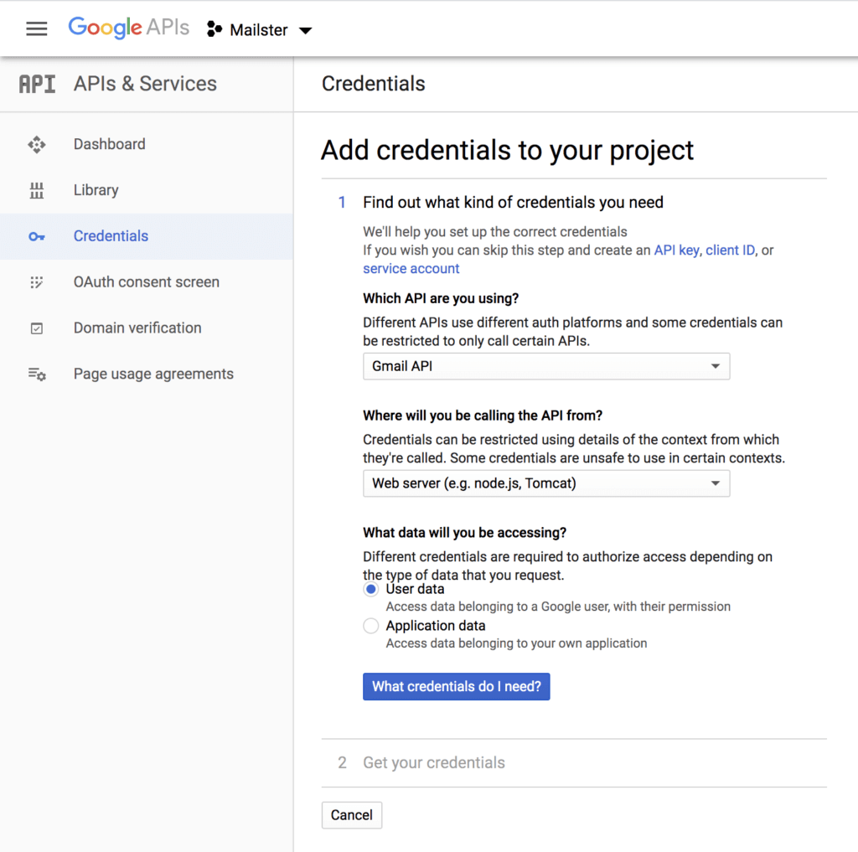Click the Credentials key icon
Viewport: 858px width, 852px height.
point(37,237)
